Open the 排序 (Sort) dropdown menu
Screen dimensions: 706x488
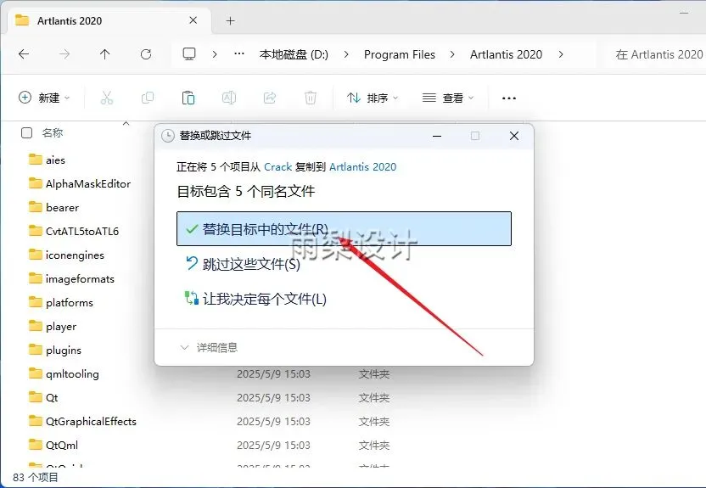[373, 98]
